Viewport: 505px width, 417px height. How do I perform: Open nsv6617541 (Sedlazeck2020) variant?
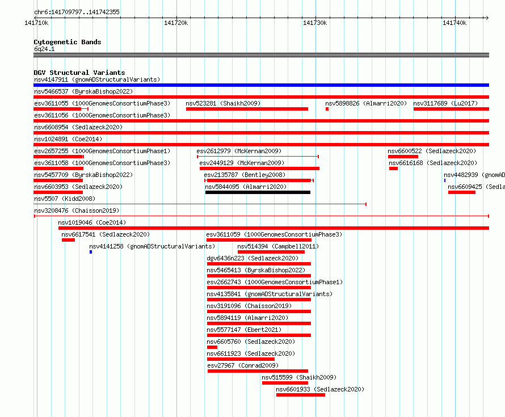[106, 234]
